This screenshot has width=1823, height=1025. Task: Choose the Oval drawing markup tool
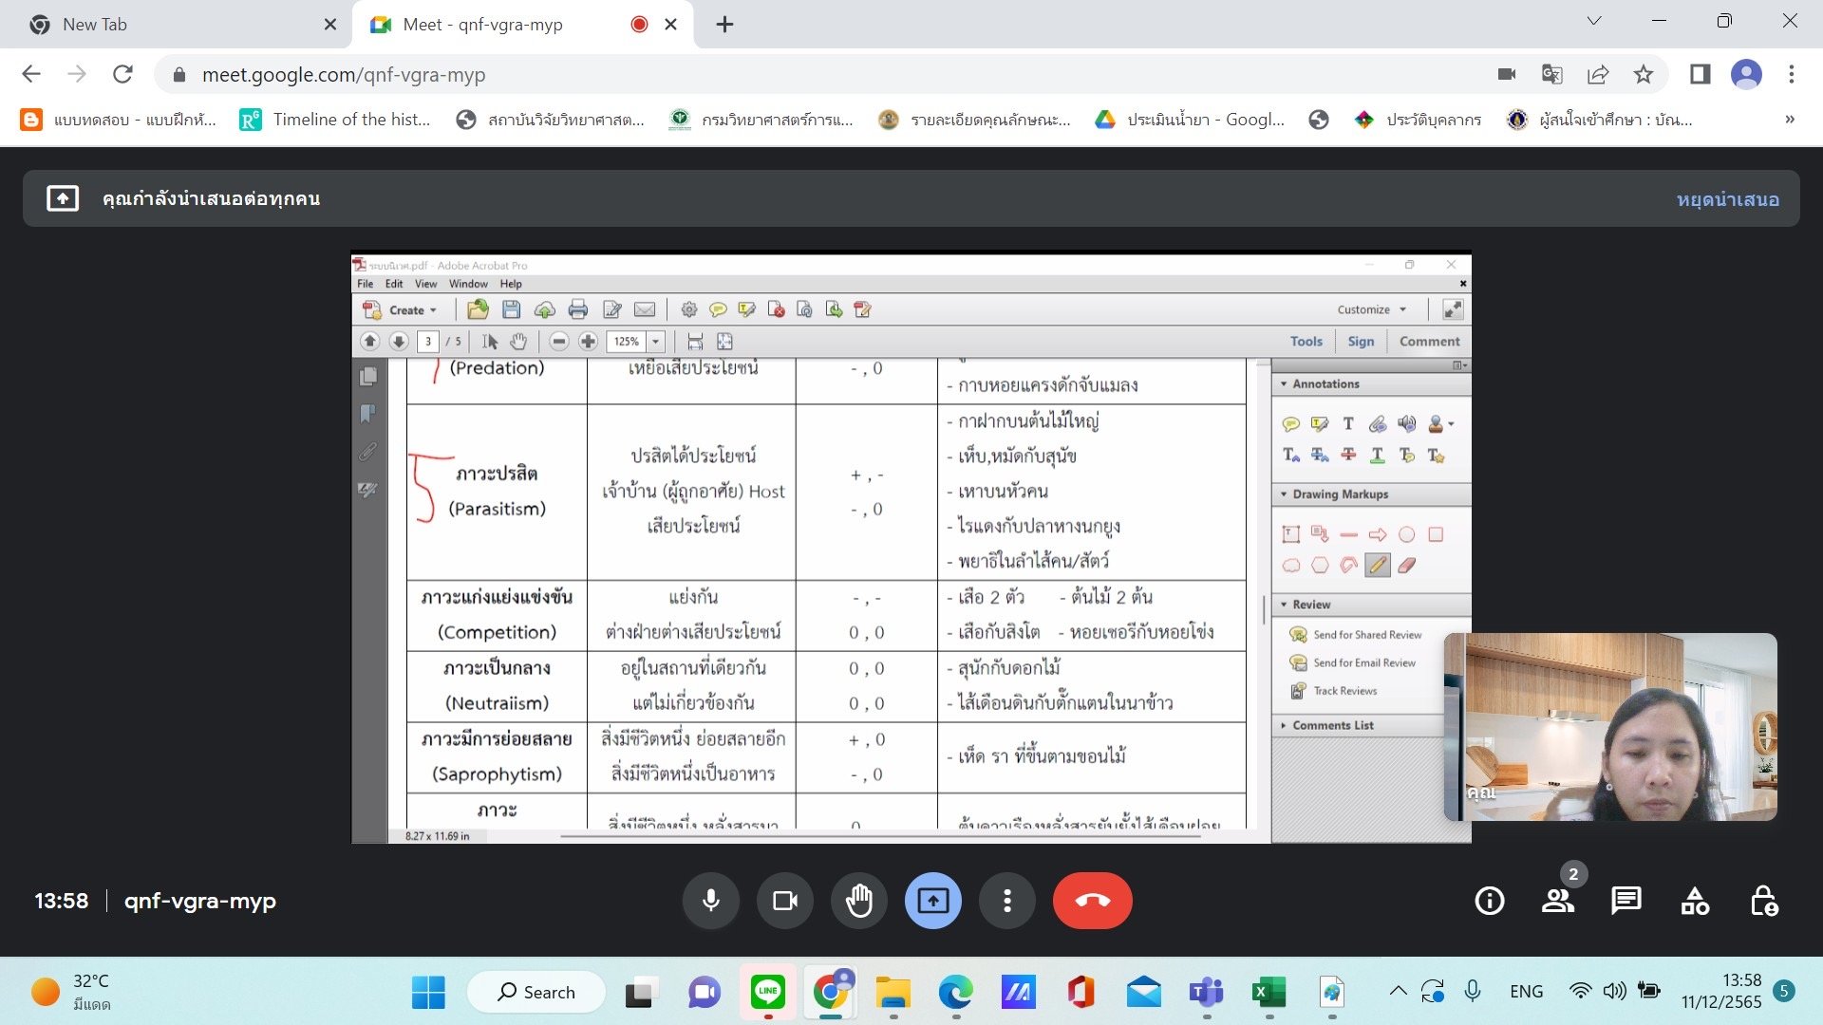coord(1407,535)
